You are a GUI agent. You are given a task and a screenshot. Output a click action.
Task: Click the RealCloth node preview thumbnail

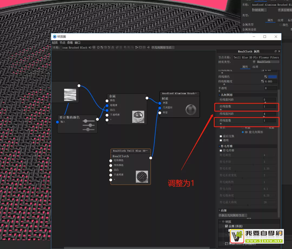point(142,176)
